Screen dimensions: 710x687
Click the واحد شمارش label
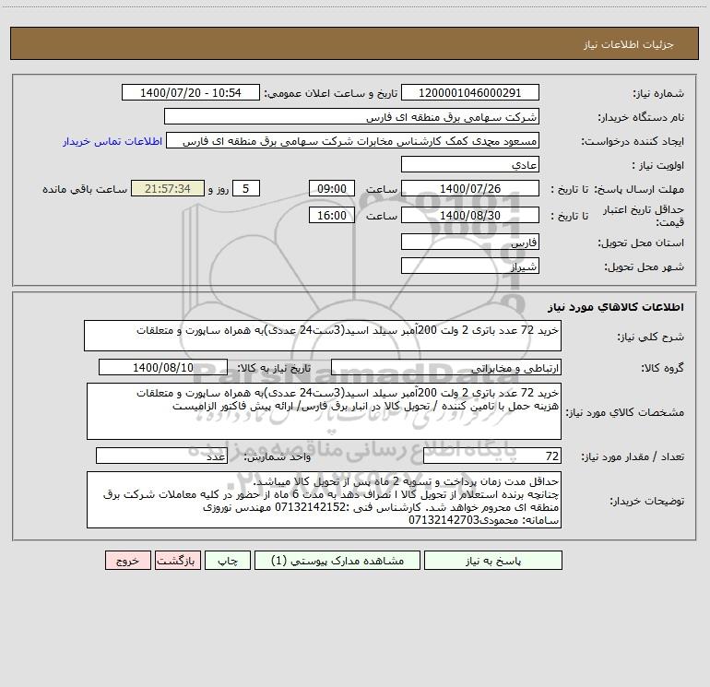coord(278,456)
